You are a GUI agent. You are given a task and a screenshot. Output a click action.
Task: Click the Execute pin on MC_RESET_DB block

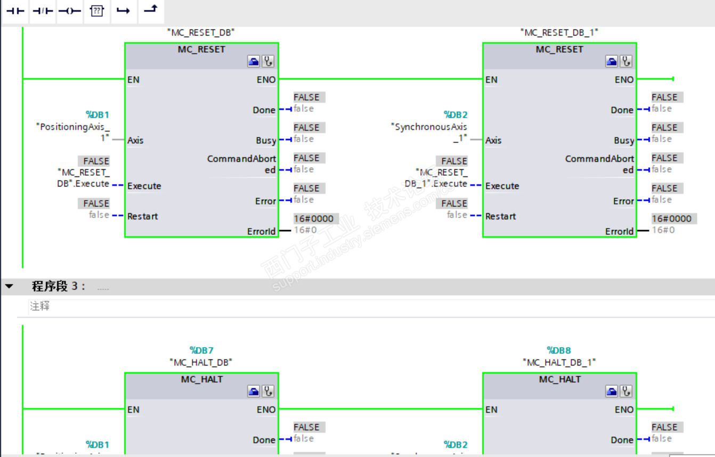pos(144,186)
